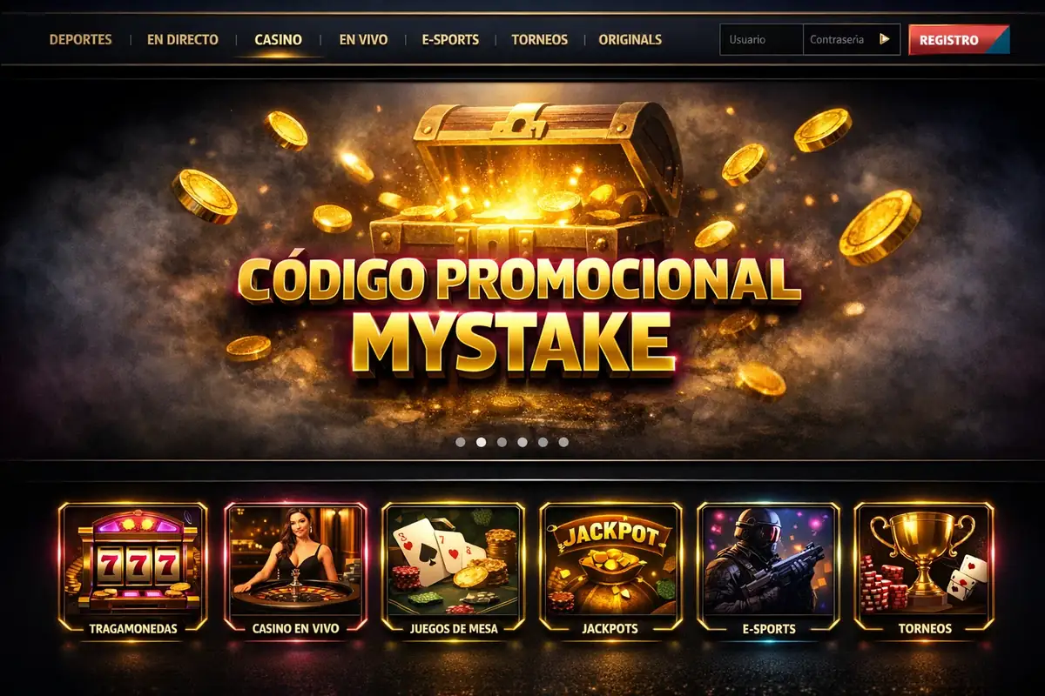This screenshot has height=696, width=1045.
Task: Click the treasure chest banner image
Action: [x=522, y=270]
